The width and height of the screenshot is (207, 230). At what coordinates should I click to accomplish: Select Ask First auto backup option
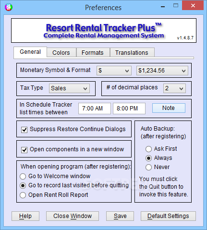pyautogui.click(x=148, y=149)
